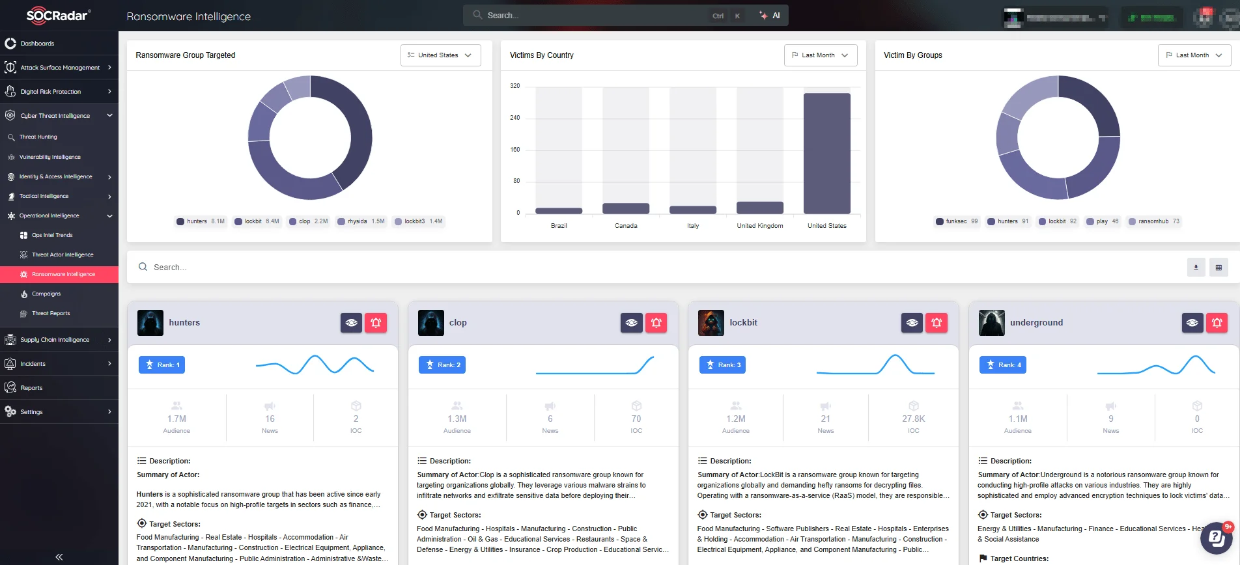The image size is (1240, 565).
Task: Click the clop avatar thumbnail
Action: 431,323
